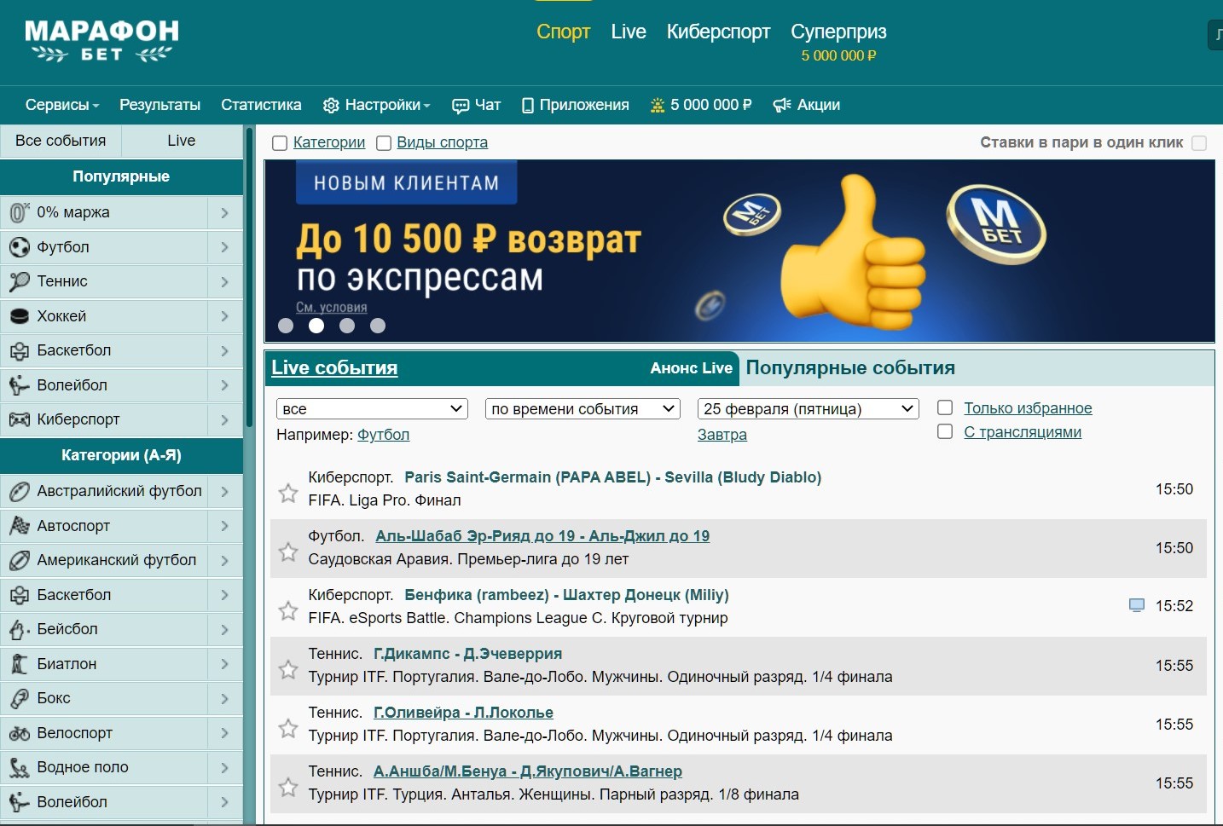This screenshot has height=826, width=1223.
Task: Star the Г.Дикампс - Д.Эчеверрия match
Action: [288, 670]
